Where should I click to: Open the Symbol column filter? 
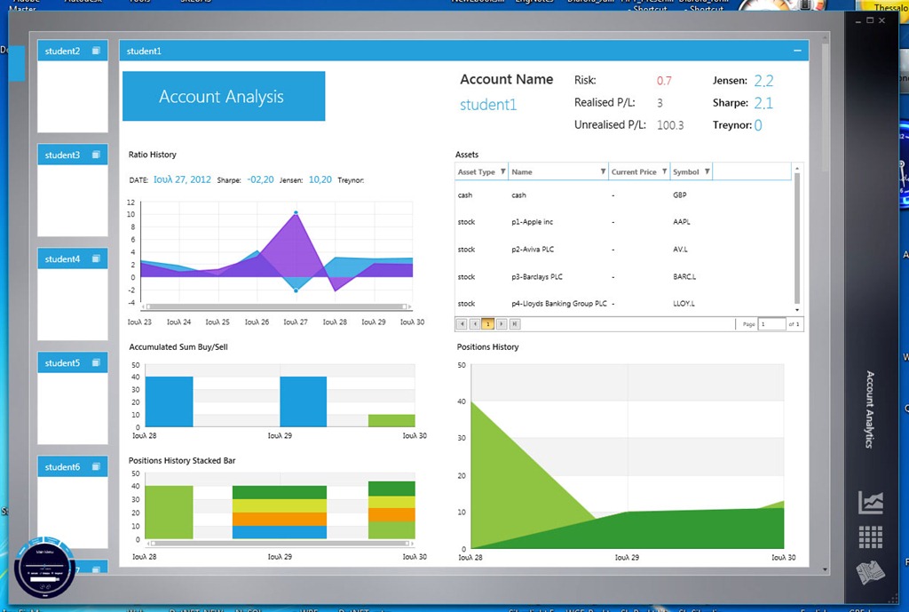pos(707,171)
